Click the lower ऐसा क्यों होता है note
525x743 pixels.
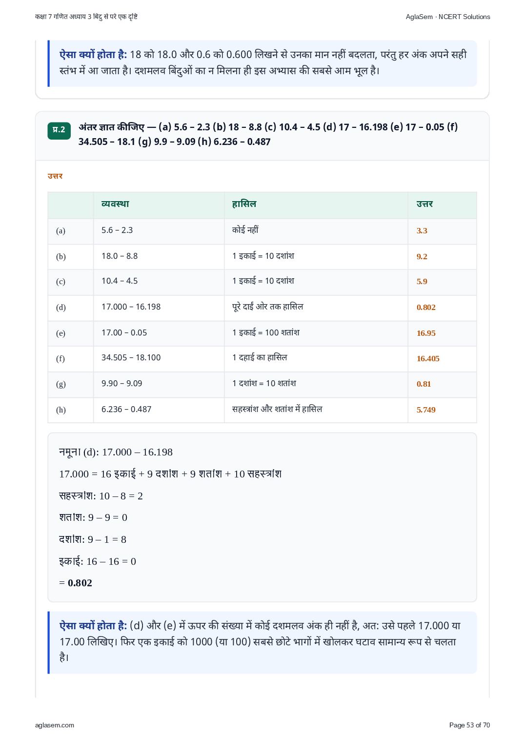click(x=262, y=642)
